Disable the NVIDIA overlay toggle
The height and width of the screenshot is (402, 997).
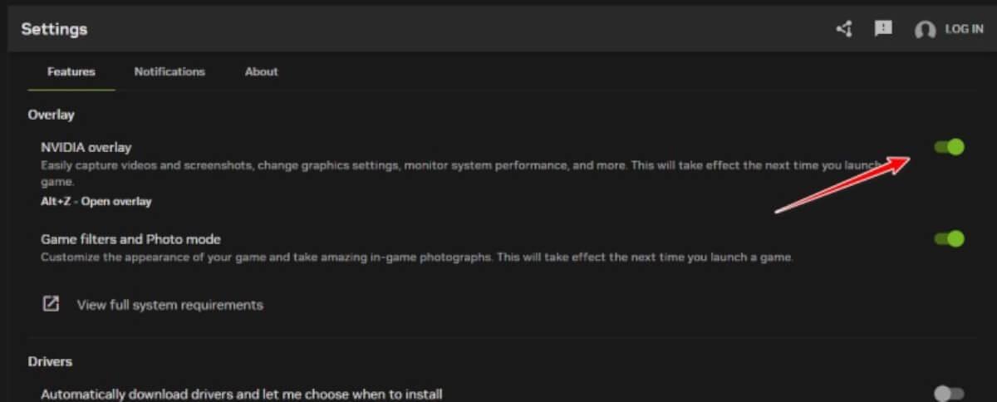(949, 147)
